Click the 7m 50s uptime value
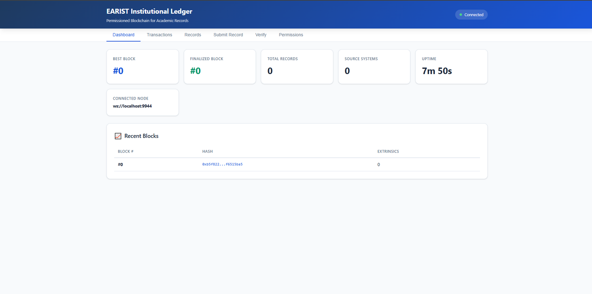Screen dimensions: 592x294 (x=437, y=71)
